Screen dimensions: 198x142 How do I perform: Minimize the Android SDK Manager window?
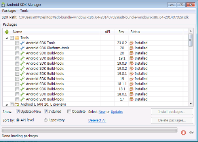pos(172,5)
